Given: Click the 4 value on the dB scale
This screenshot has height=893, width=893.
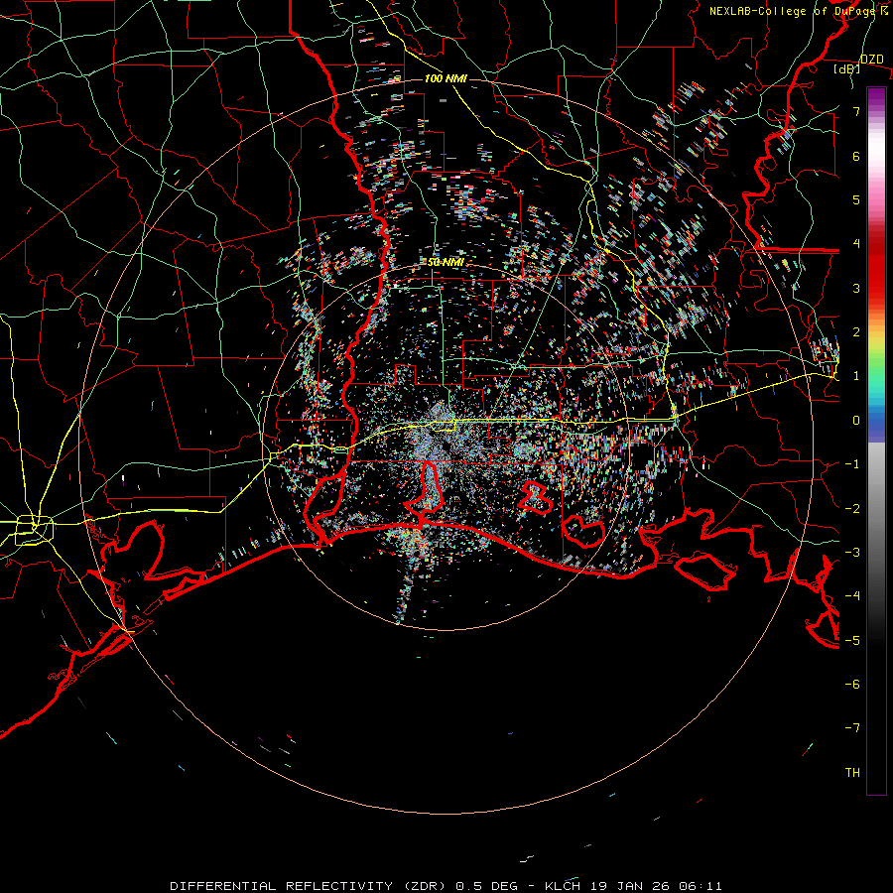Looking at the screenshot, I should 856,244.
